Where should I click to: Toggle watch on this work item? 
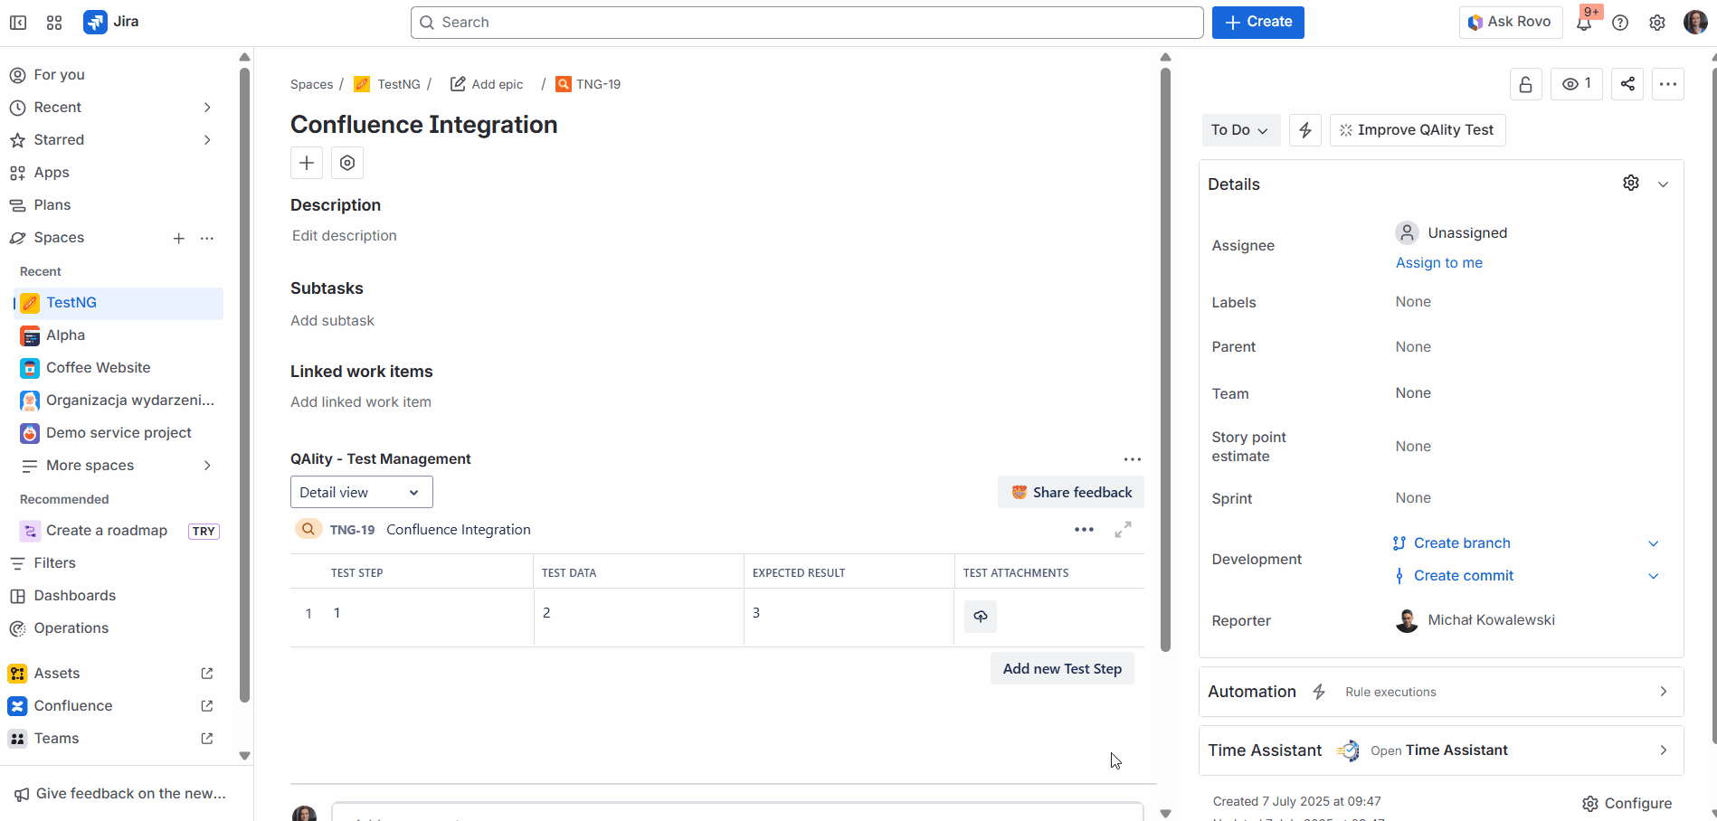pyautogui.click(x=1577, y=84)
